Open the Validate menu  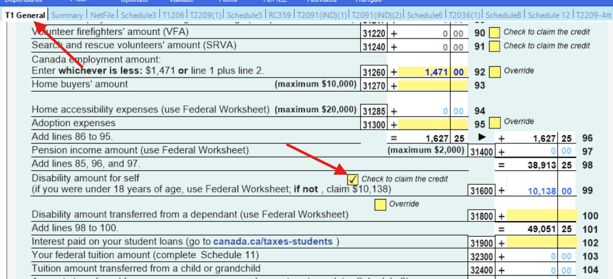click(181, 1)
